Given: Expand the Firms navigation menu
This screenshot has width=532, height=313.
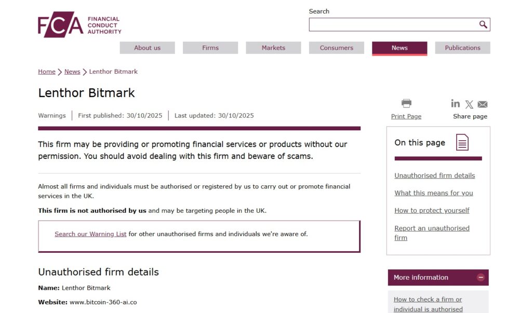Looking at the screenshot, I should point(210,47).
